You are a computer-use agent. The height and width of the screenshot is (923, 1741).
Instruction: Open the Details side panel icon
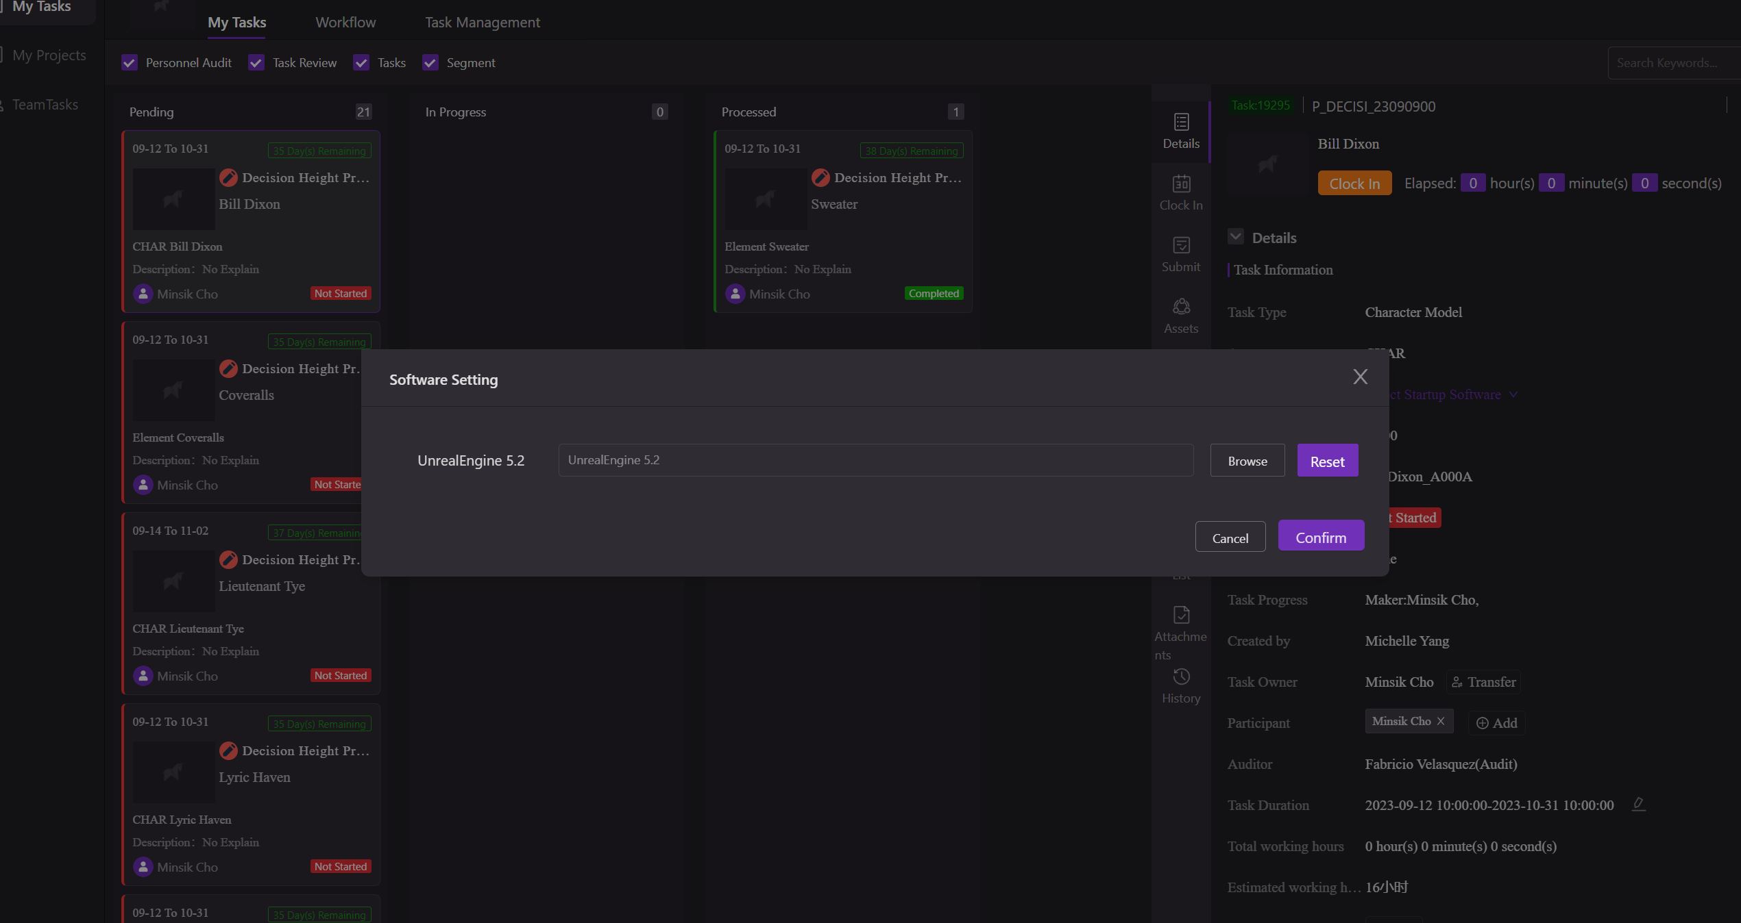click(1181, 131)
